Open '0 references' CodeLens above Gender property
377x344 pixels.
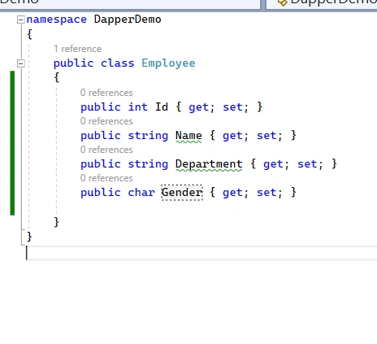click(106, 178)
